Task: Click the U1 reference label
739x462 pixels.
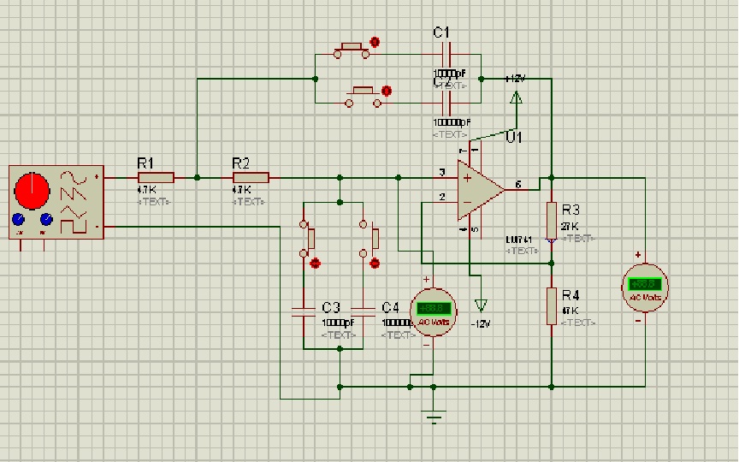Action: coord(514,137)
